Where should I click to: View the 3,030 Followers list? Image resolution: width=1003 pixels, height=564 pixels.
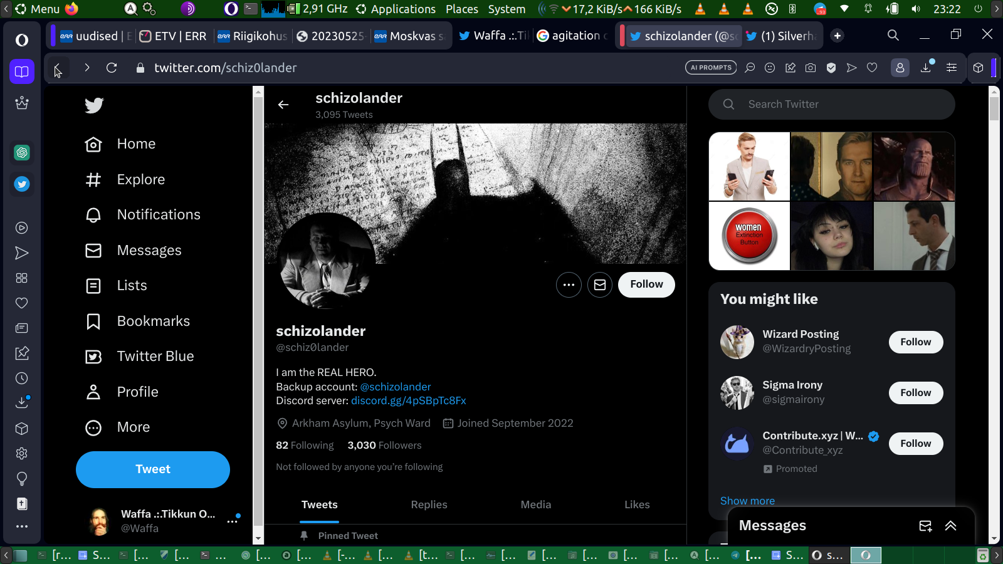[384, 446]
